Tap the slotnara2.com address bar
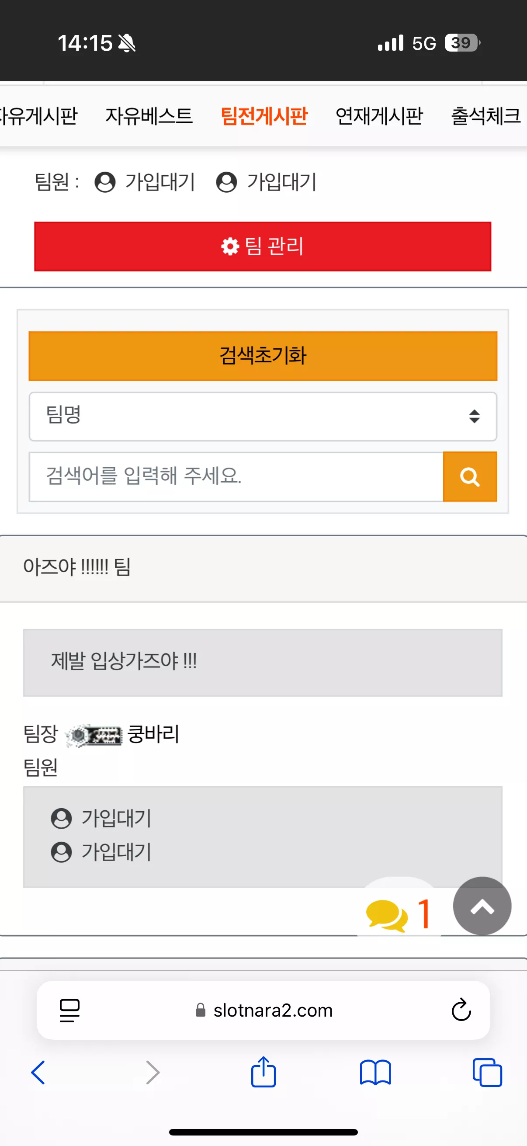The height and width of the screenshot is (1146, 527). 263,1010
